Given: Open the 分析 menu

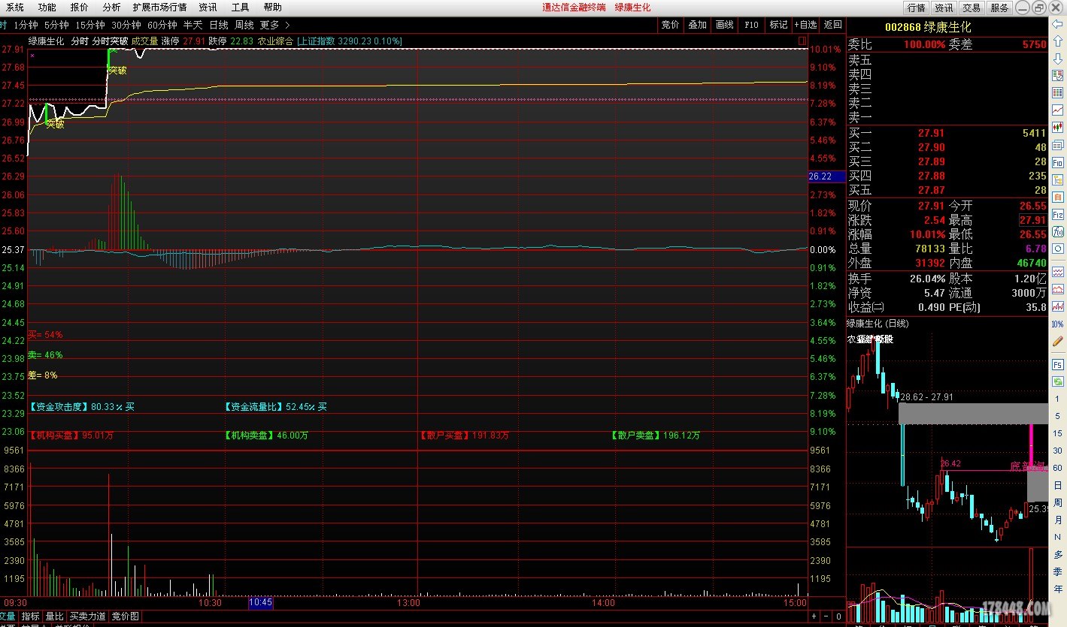Looking at the screenshot, I should (x=111, y=8).
